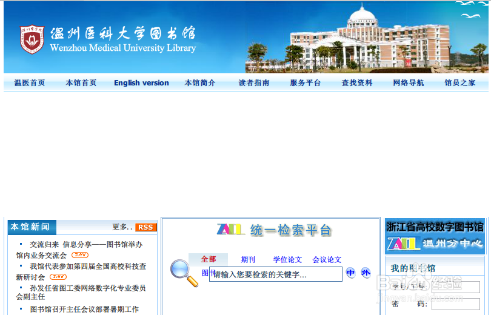Open news 孙发任省图工委网络数字化专业委员会副主任

click(81, 292)
